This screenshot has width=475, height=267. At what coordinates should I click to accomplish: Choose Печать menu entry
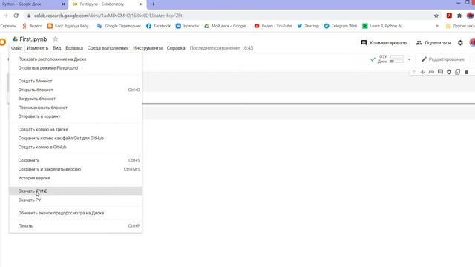76,226
